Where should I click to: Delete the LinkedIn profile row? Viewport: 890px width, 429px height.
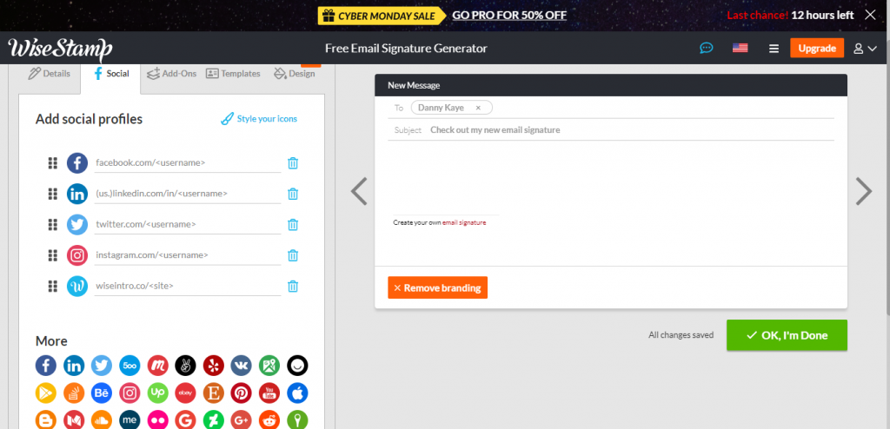(293, 194)
